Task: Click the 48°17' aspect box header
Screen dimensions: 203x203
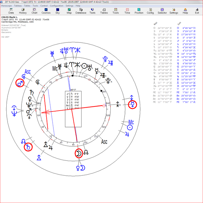Action: [x=73, y=90]
